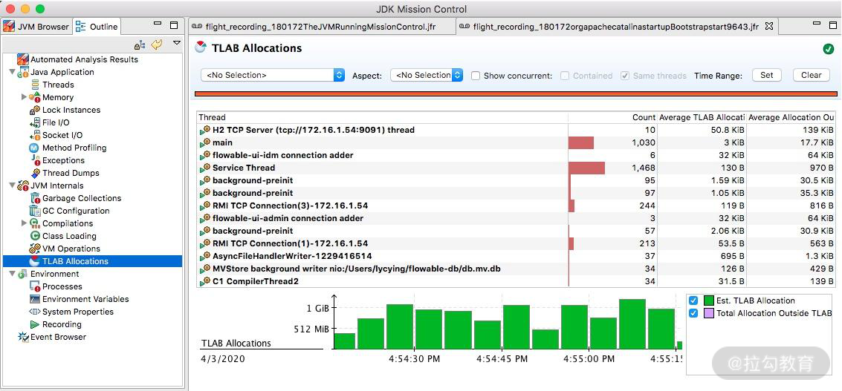Image resolution: width=842 pixels, height=391 pixels.
Task: Click the Recording play icon
Action: [35, 324]
